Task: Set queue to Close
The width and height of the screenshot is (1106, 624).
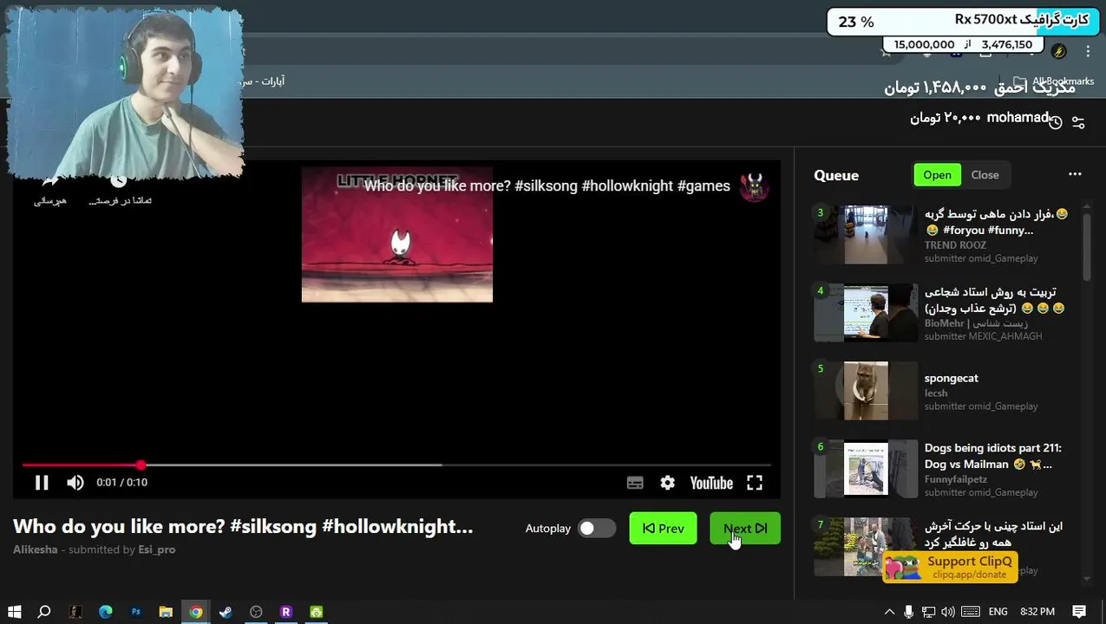Action: pos(985,175)
